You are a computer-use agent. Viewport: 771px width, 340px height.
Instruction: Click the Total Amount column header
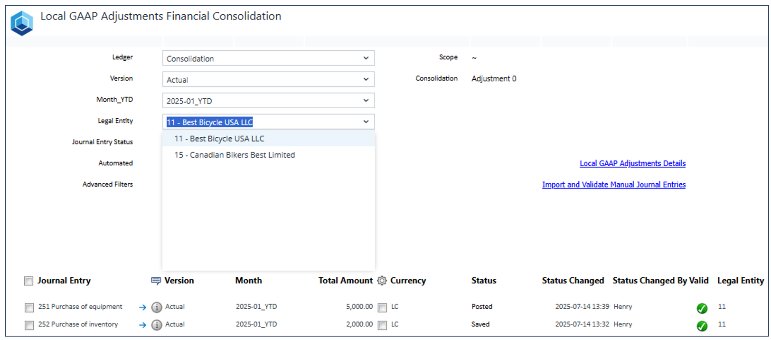[x=345, y=281]
